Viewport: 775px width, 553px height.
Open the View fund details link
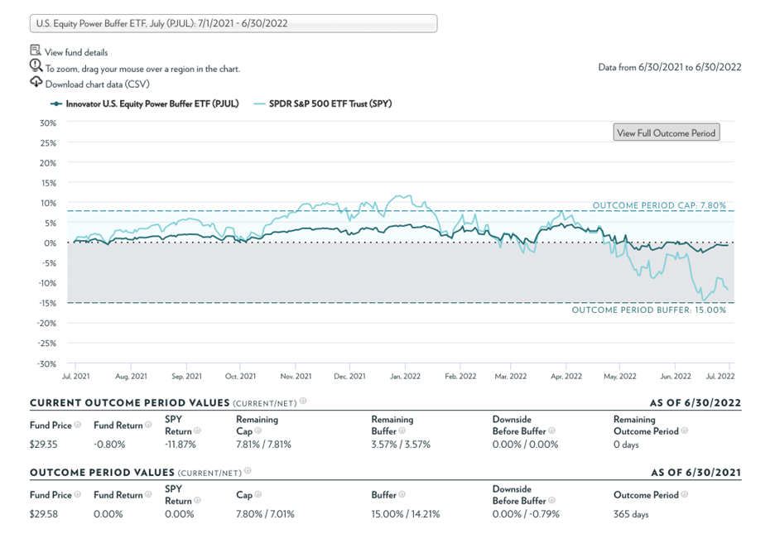click(x=76, y=52)
